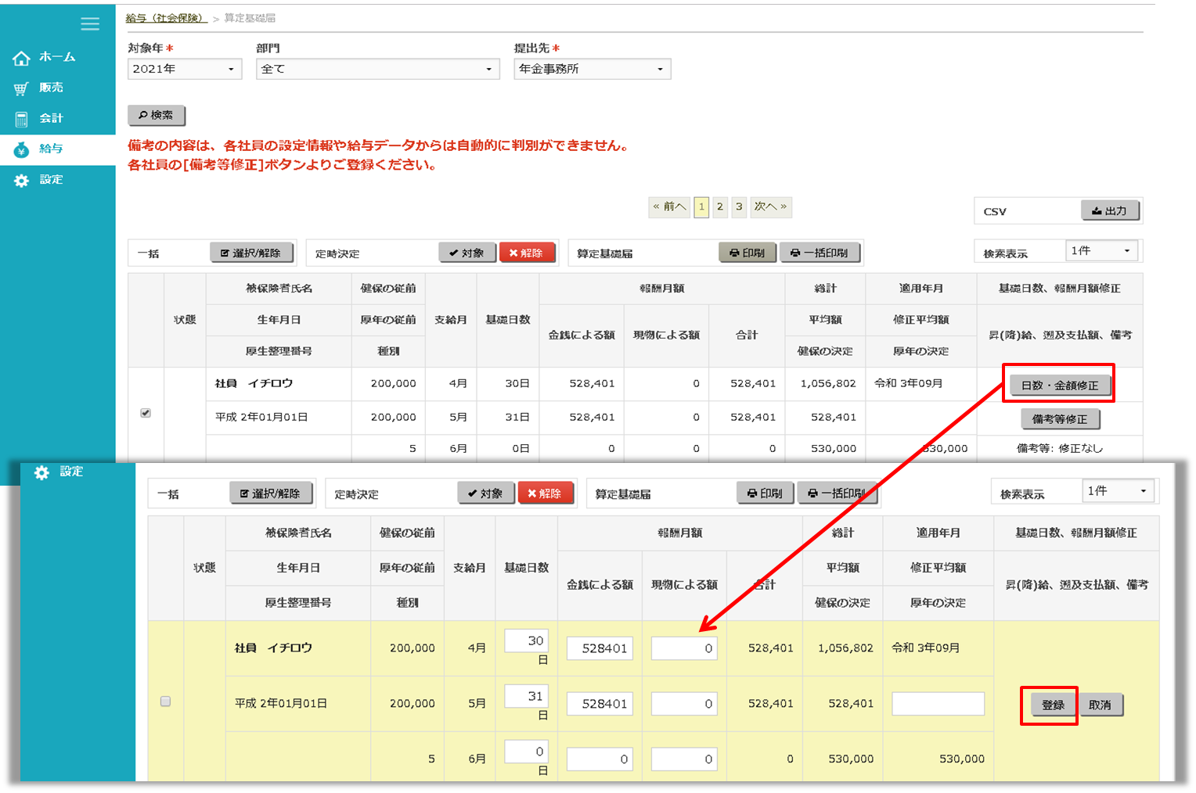Click the 給与（社会保険） breadcrumb link
This screenshot has width=1196, height=793.
(x=166, y=18)
